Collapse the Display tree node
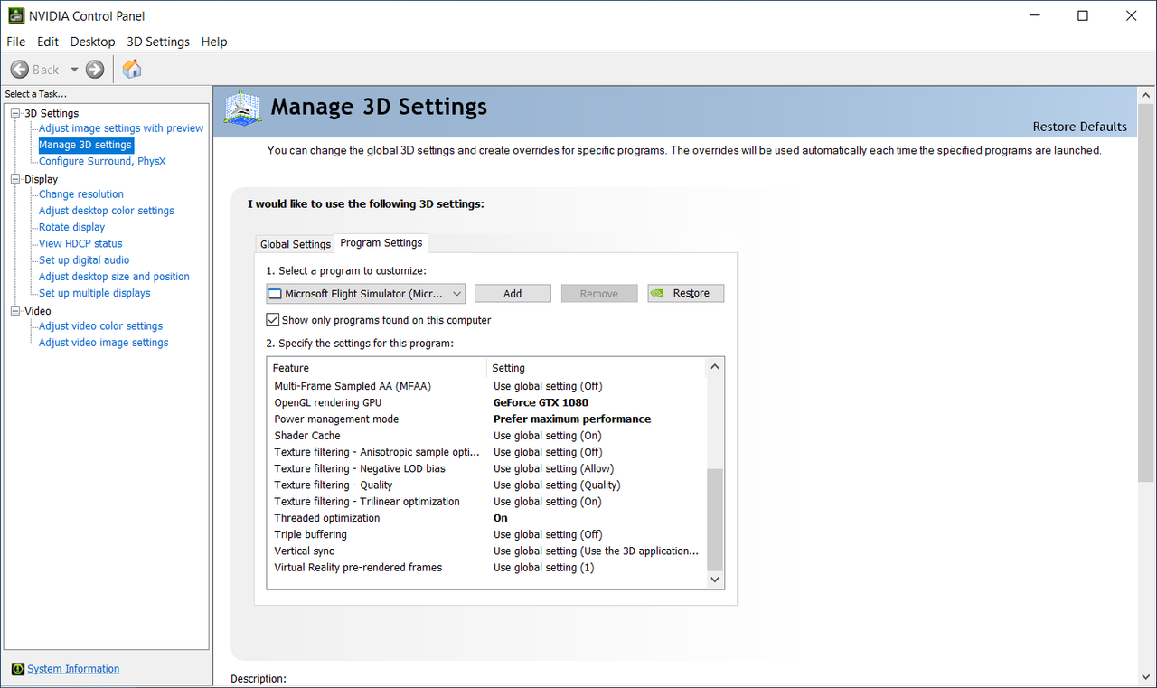This screenshot has width=1157, height=688. click(14, 179)
